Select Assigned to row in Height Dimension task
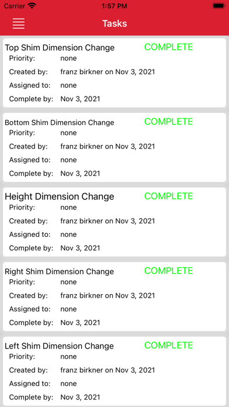The width and height of the screenshot is (229, 407). [x=43, y=234]
